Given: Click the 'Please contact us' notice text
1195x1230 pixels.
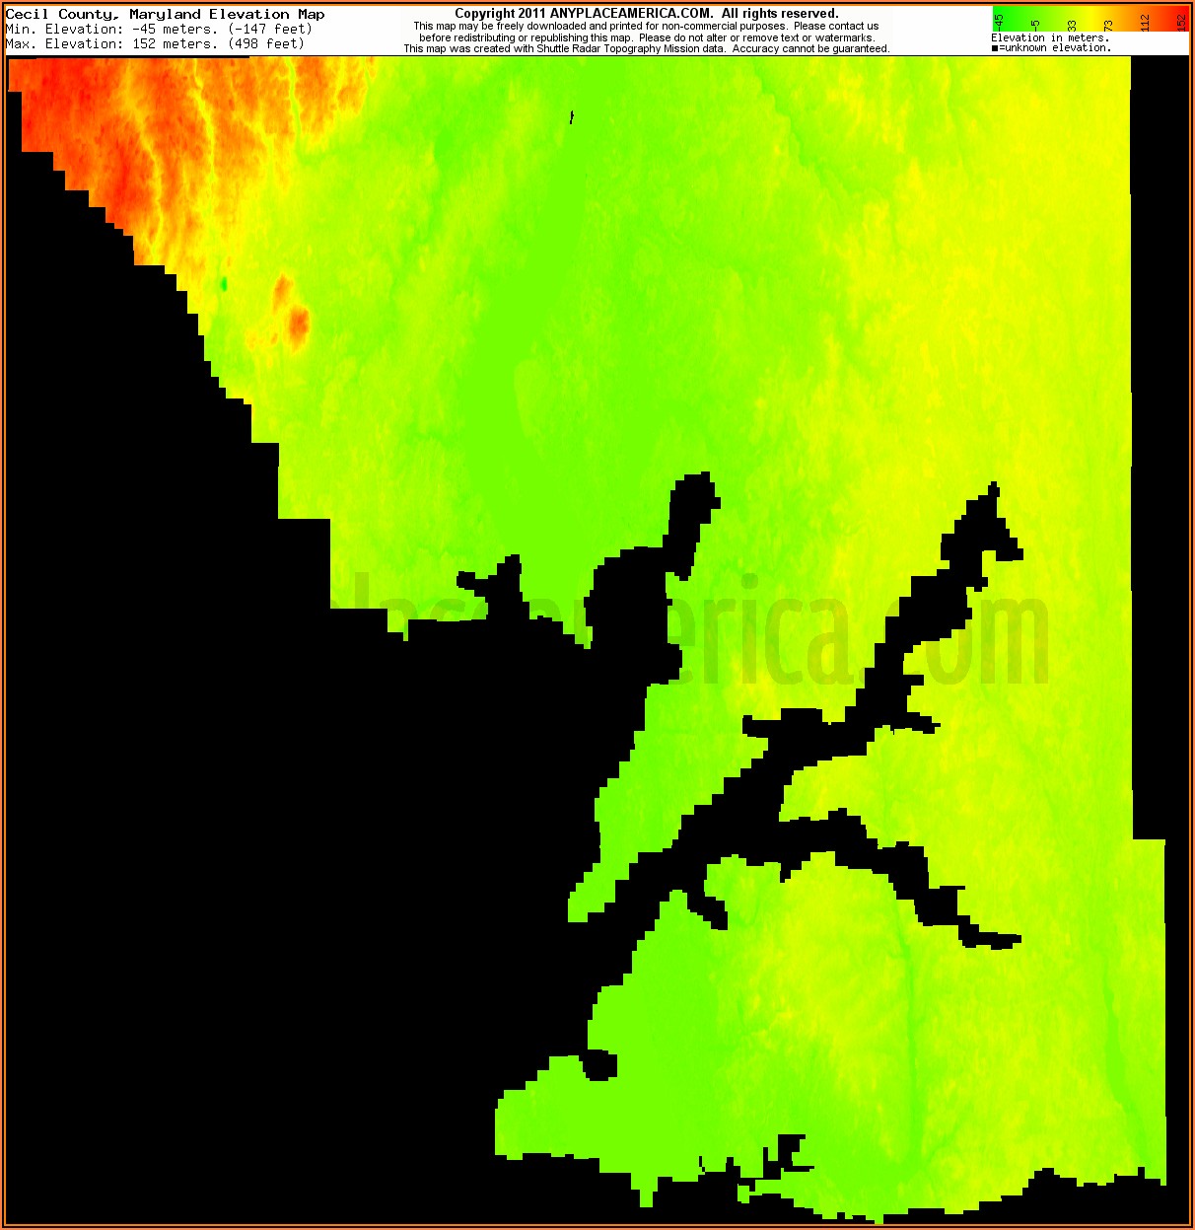Looking at the screenshot, I should tap(835, 26).
